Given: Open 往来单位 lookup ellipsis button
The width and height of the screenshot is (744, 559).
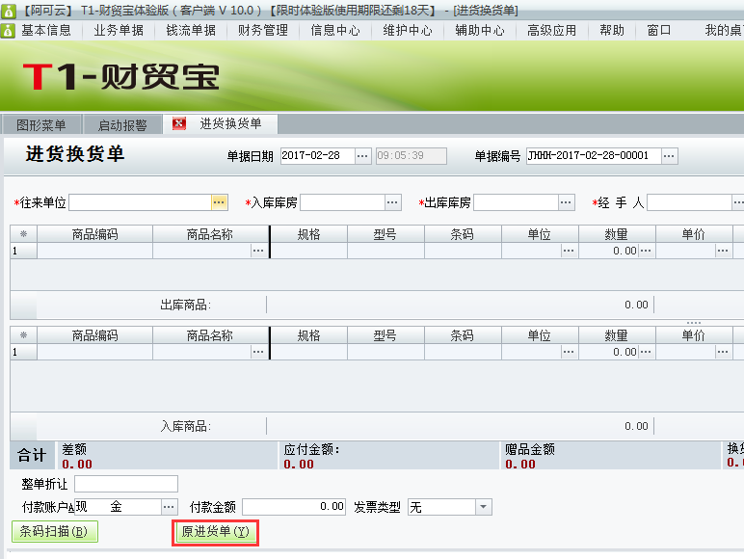Looking at the screenshot, I should pos(219,202).
